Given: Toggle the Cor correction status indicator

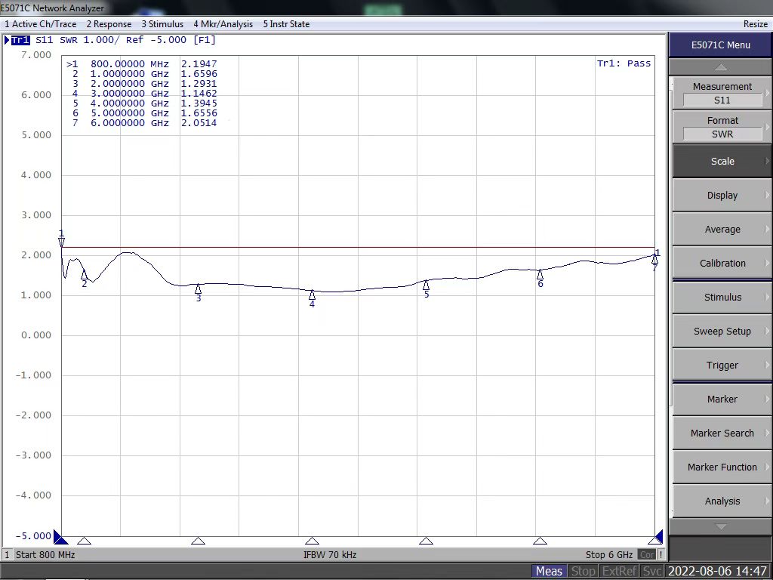Looking at the screenshot, I should click(x=647, y=554).
